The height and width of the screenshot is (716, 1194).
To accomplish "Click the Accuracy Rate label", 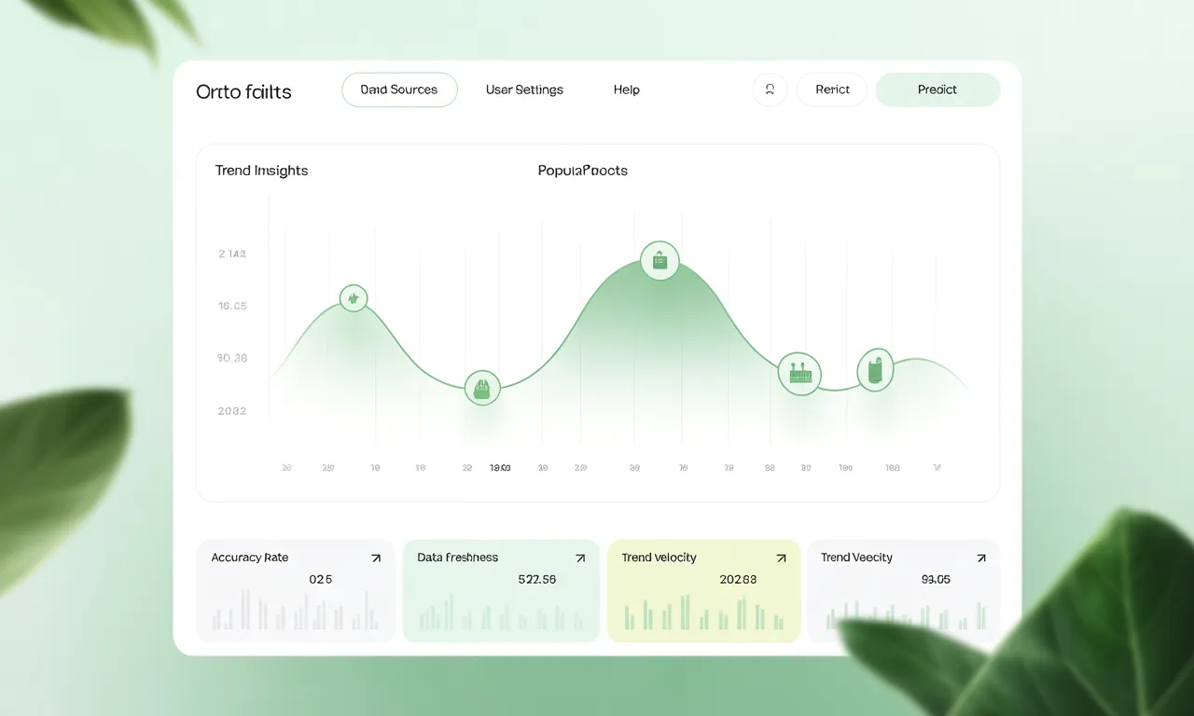I will tap(250, 558).
